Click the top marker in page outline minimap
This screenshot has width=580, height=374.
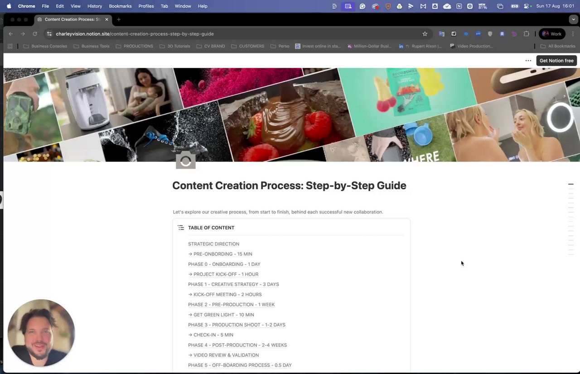pos(571,185)
